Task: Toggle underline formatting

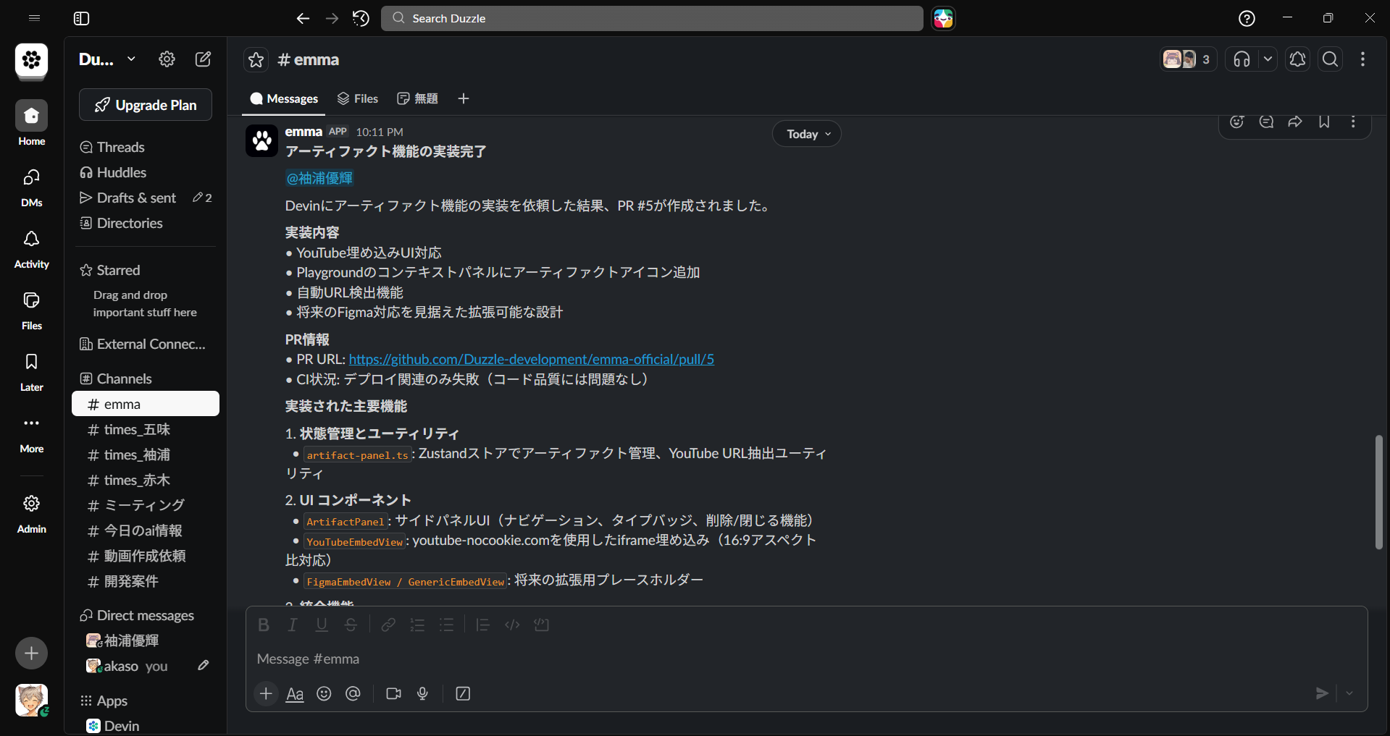Action: coord(322,625)
